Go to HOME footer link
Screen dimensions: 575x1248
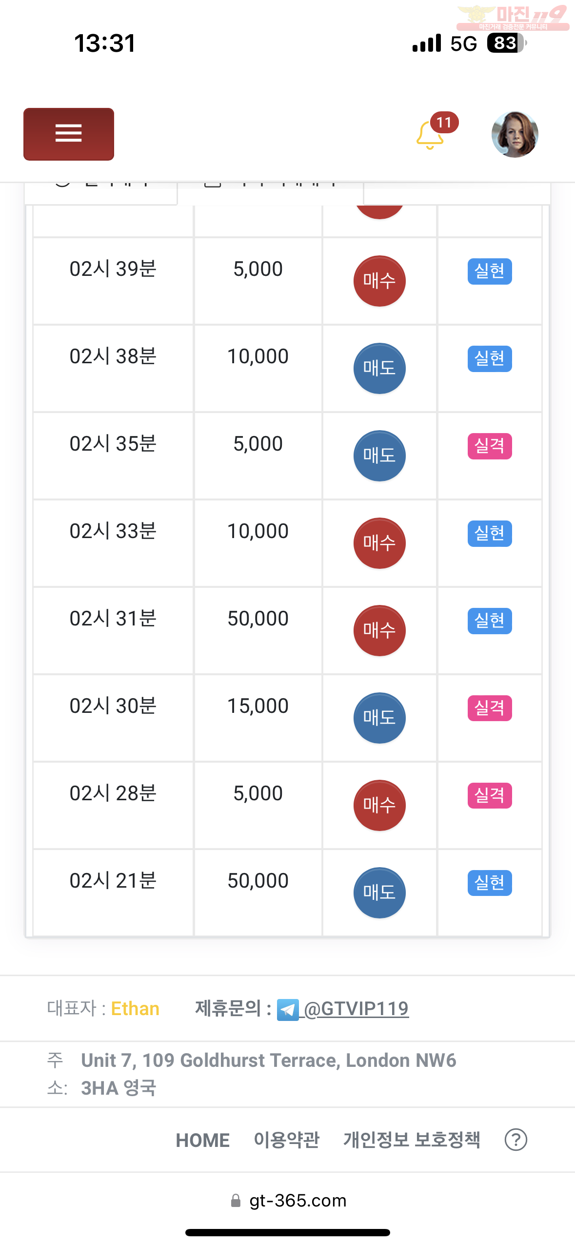coord(203,1141)
